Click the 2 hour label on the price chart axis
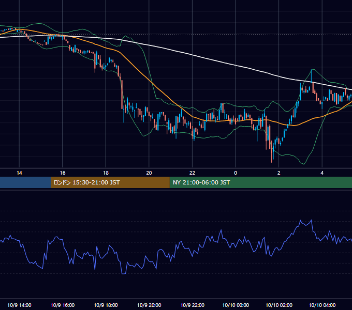The height and width of the screenshot is (310, 352). 279,173
